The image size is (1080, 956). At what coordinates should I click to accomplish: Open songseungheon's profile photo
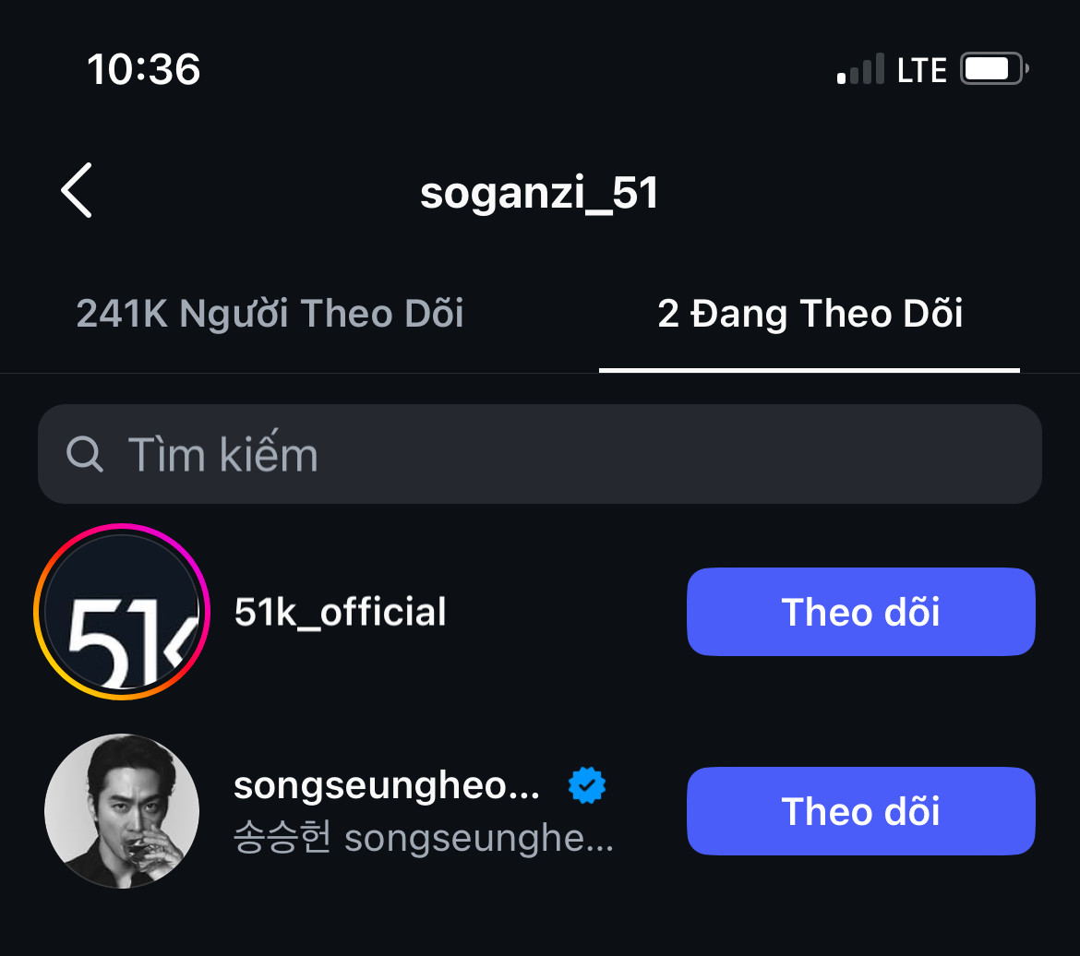(x=122, y=811)
